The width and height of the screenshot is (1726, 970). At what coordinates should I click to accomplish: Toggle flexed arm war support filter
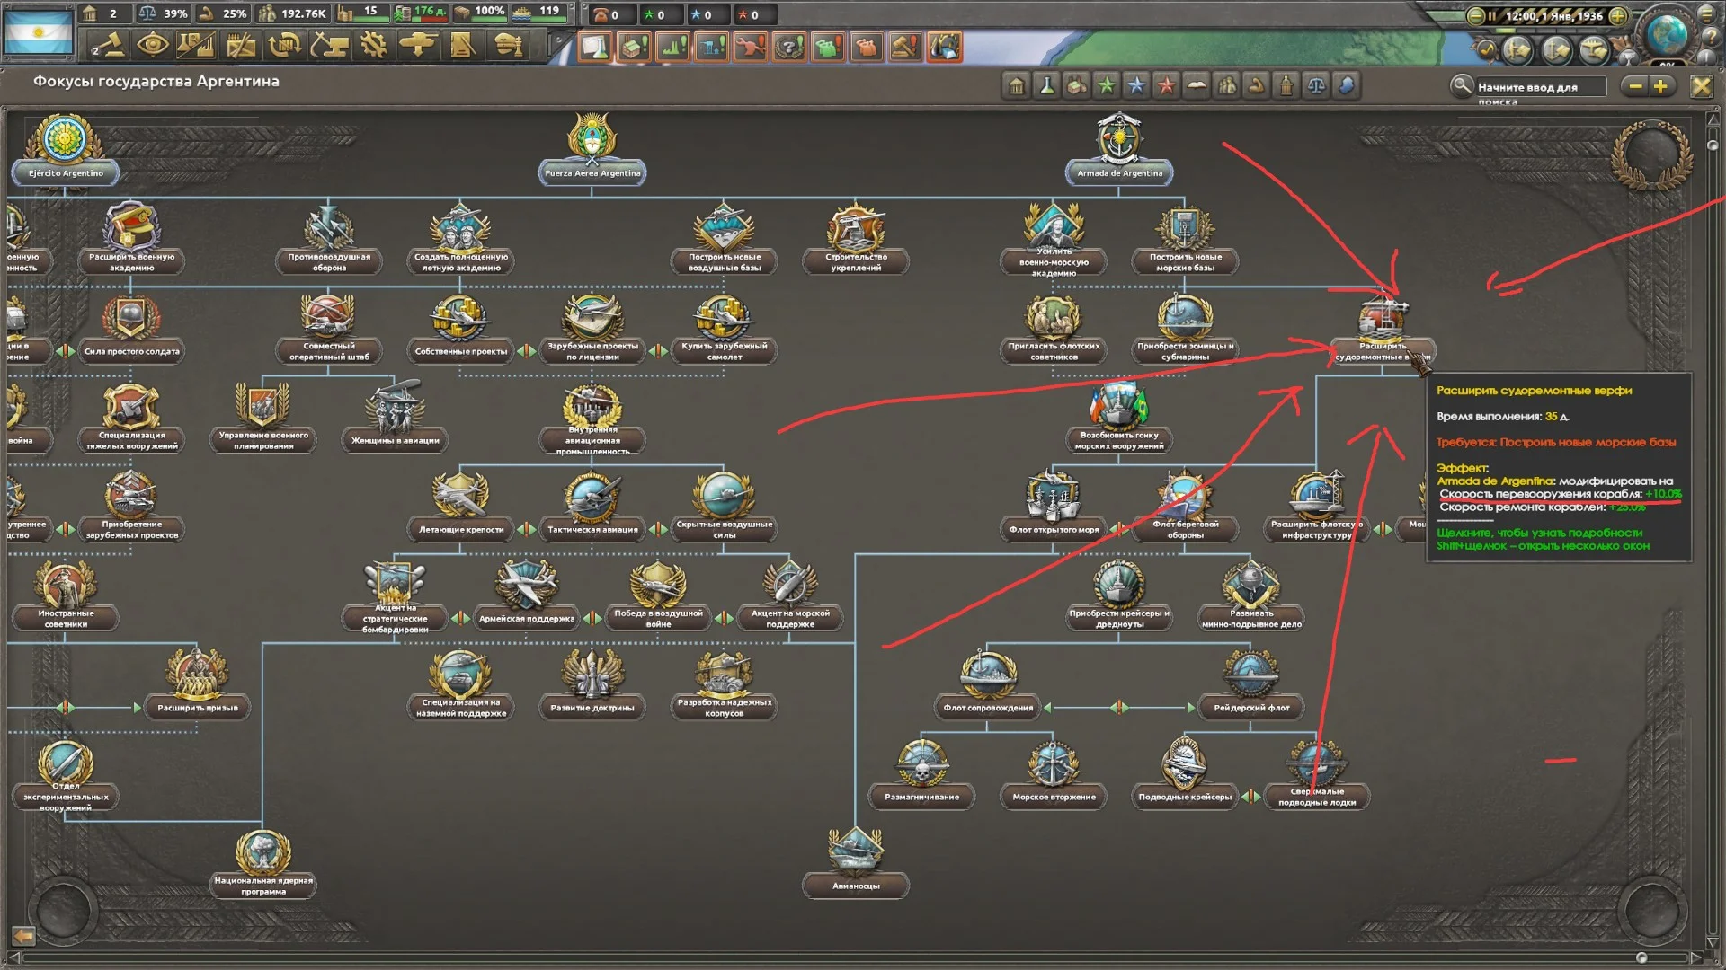click(x=1256, y=86)
